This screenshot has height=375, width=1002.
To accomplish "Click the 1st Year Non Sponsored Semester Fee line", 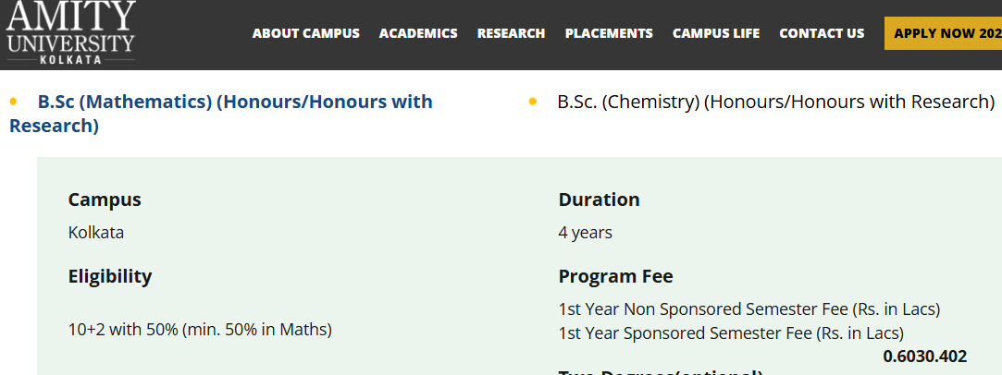I will coord(748,308).
